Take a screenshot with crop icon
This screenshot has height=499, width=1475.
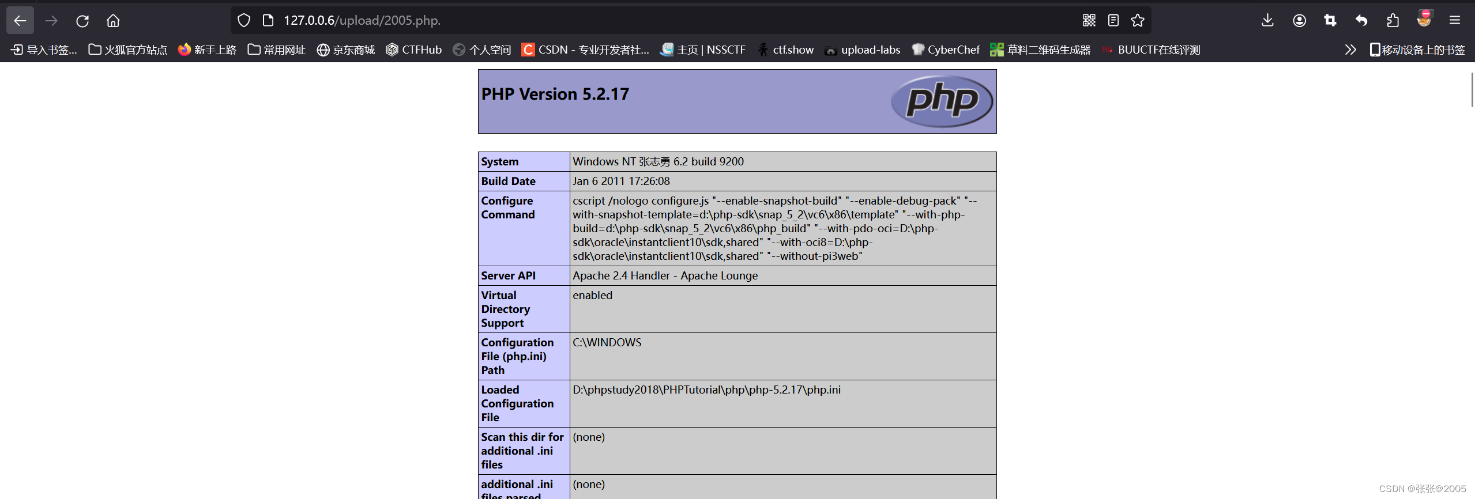coord(1330,21)
